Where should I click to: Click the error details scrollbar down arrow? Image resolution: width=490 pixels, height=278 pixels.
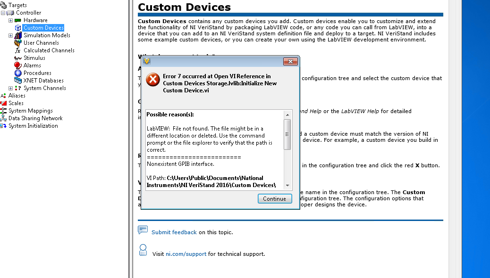click(x=287, y=186)
